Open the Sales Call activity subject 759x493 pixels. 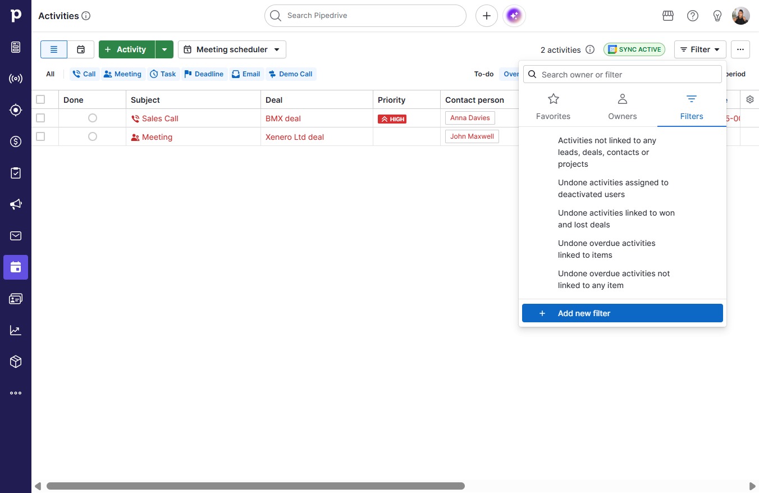click(160, 118)
